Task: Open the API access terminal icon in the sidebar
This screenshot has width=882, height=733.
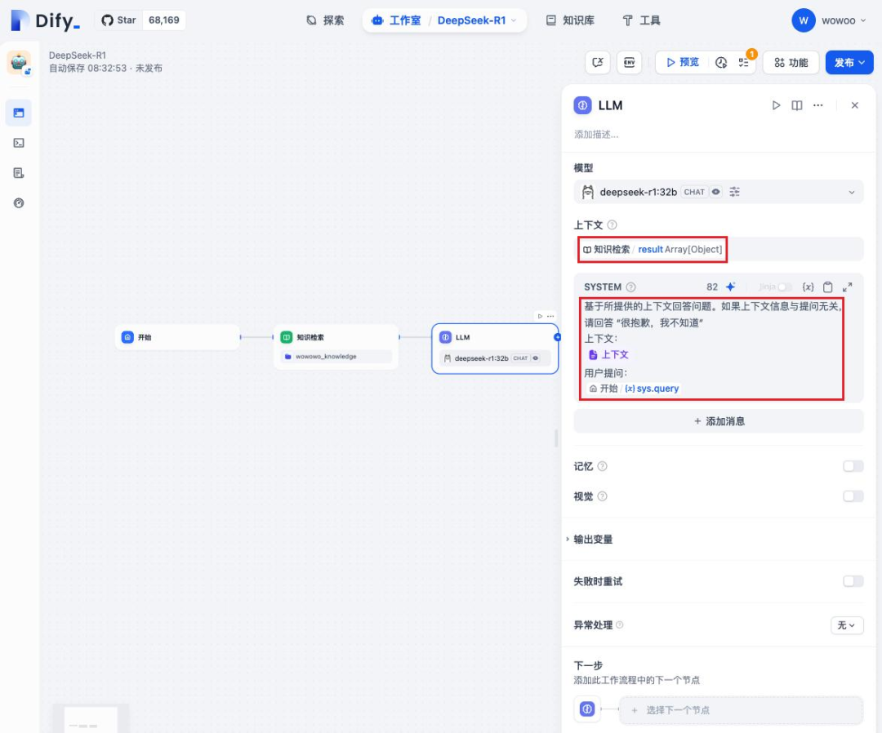Action: (x=19, y=143)
